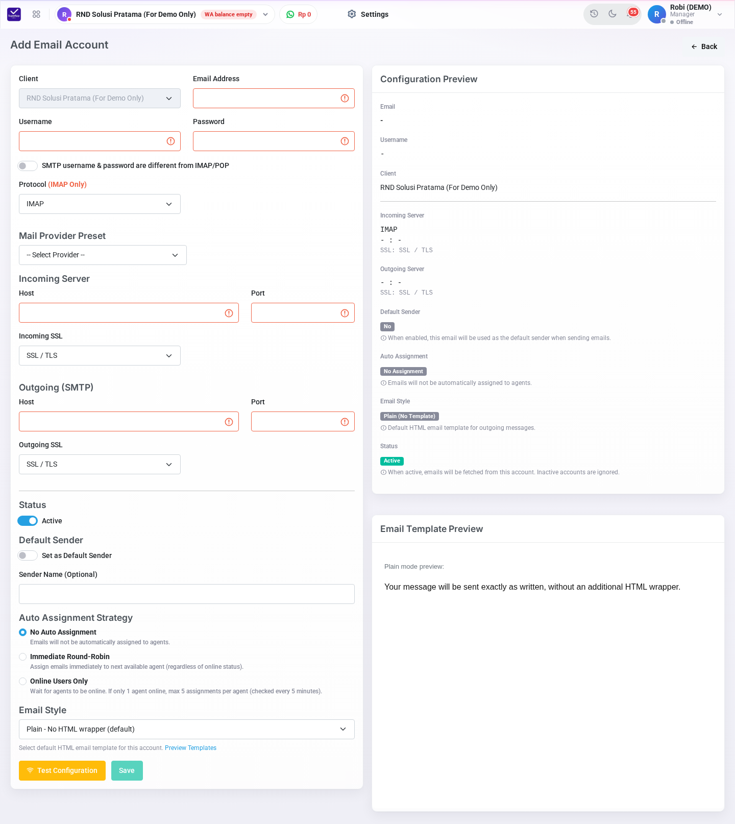Click the SuperApp logo in the header
Screen dimensions: 735x824
point(14,14)
